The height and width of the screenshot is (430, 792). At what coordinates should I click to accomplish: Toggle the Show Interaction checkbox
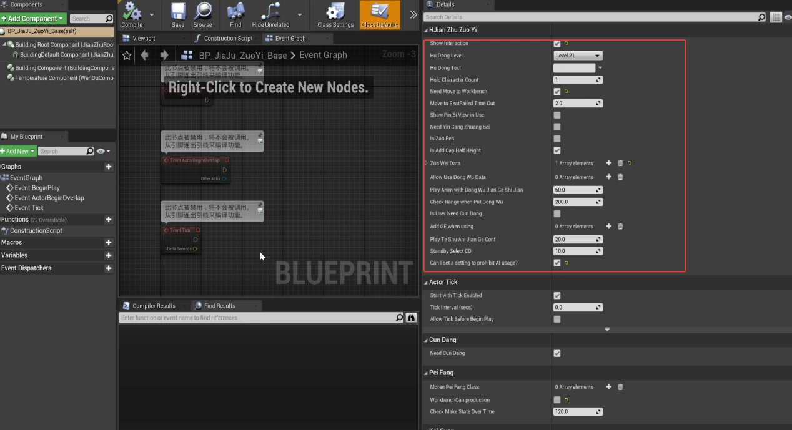click(557, 44)
